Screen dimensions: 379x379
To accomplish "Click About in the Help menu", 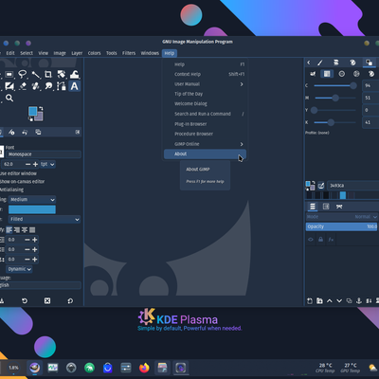I will pyautogui.click(x=205, y=153).
